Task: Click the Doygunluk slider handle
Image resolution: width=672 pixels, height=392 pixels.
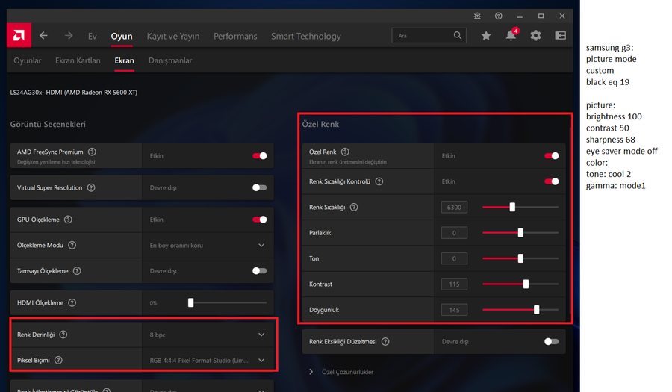Action: tap(536, 310)
